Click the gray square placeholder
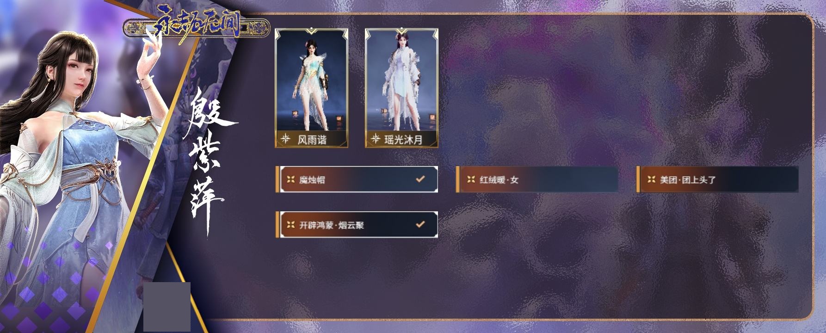 167,307
